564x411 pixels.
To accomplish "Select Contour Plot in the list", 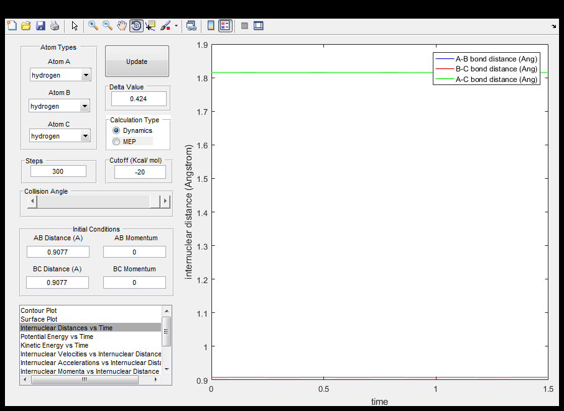I will (x=90, y=310).
